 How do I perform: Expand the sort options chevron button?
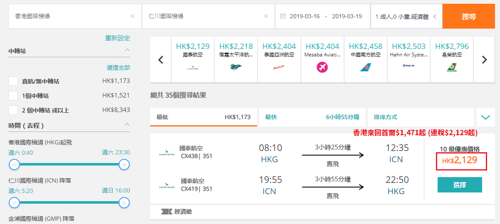click(x=485, y=117)
